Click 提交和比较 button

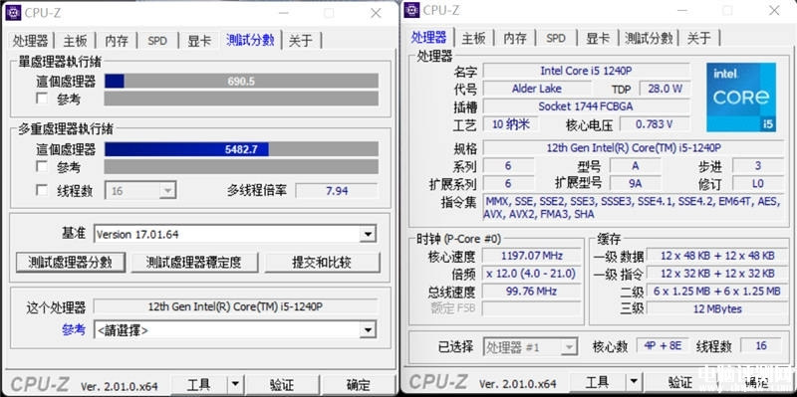click(322, 263)
